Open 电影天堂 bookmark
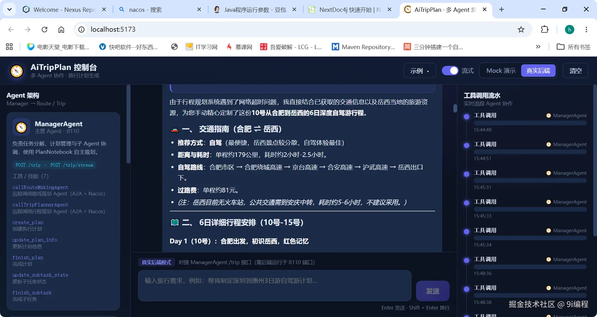 click(58, 47)
